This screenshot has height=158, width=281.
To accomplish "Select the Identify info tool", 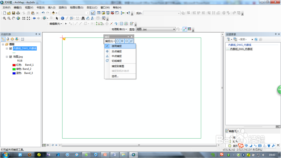I will 62,18.
